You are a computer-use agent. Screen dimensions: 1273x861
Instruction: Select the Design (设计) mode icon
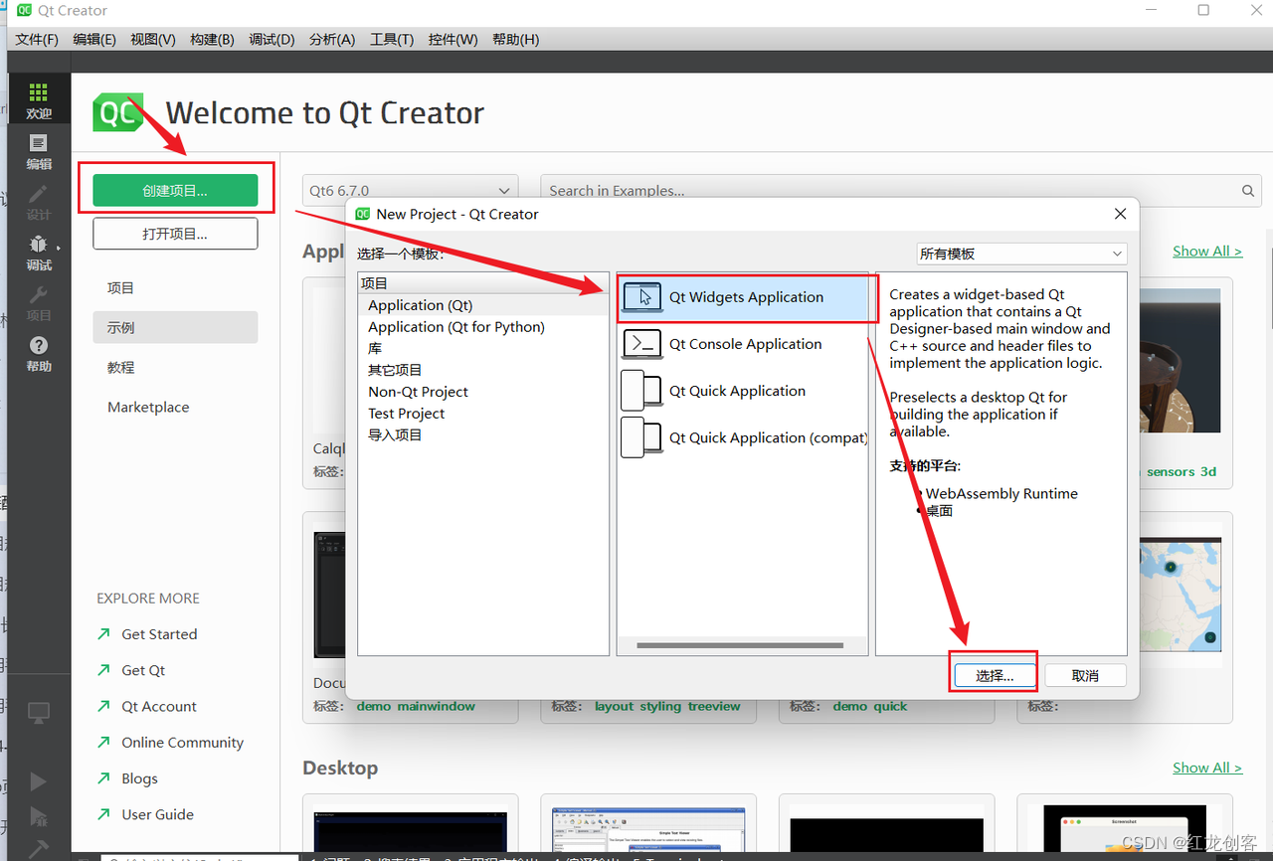click(x=39, y=202)
